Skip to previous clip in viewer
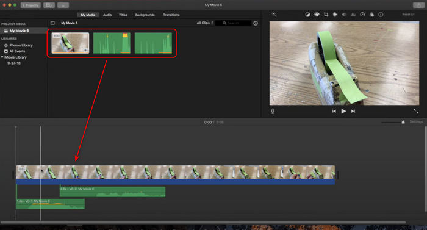427x230 pixels. (334, 111)
